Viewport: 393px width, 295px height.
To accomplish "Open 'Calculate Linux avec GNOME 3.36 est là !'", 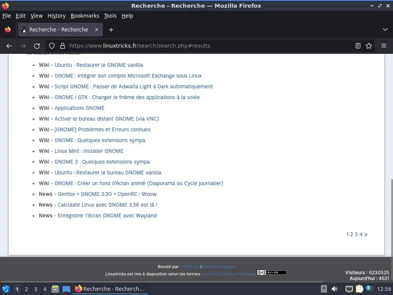I will coord(107,205).
